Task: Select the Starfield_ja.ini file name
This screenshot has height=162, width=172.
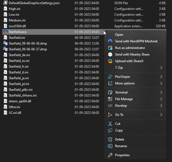Action: click(19, 78)
